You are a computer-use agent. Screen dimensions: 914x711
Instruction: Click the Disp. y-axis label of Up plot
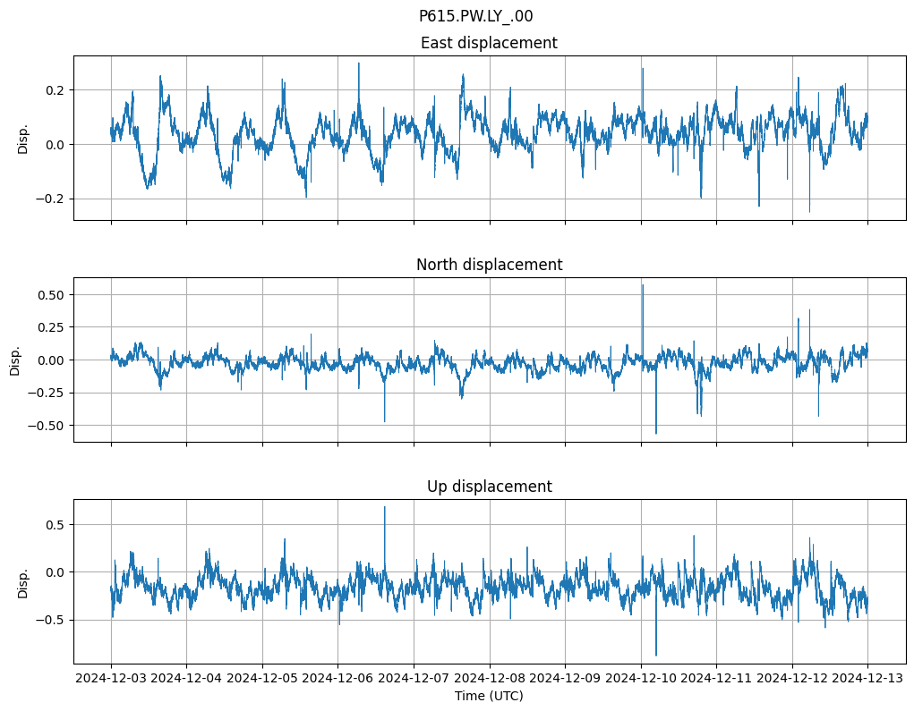click(23, 582)
